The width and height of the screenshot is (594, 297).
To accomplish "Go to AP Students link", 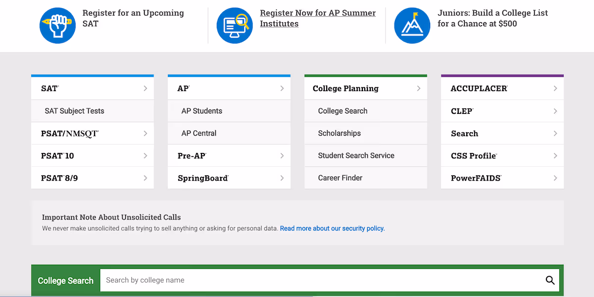I will point(202,111).
